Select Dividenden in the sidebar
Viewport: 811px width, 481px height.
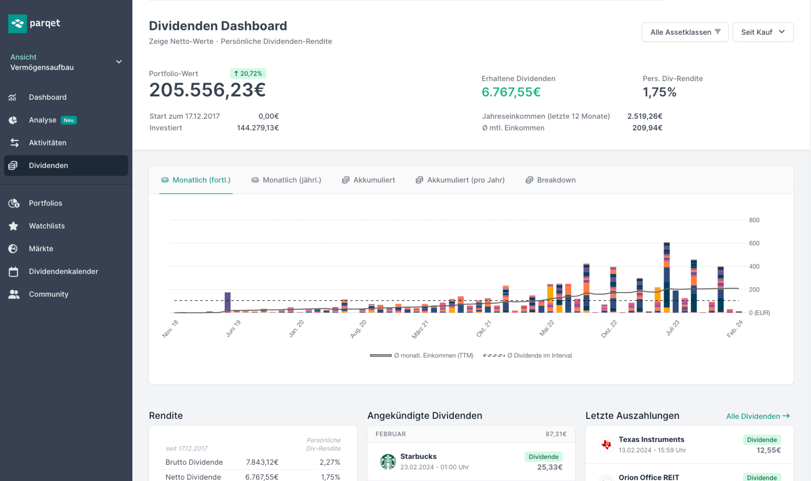tap(66, 165)
